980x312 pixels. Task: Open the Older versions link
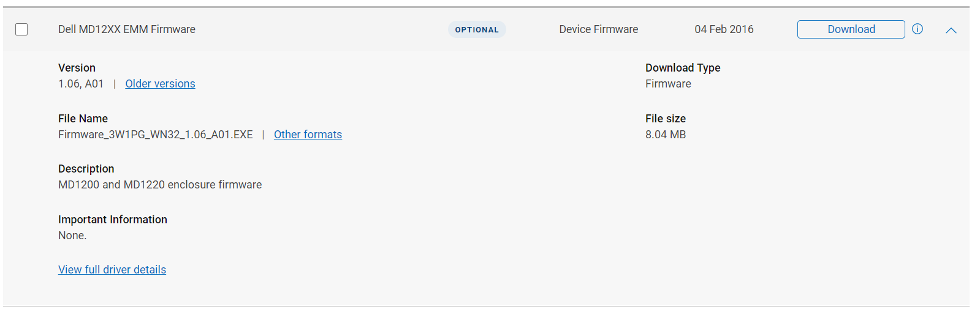pos(160,84)
